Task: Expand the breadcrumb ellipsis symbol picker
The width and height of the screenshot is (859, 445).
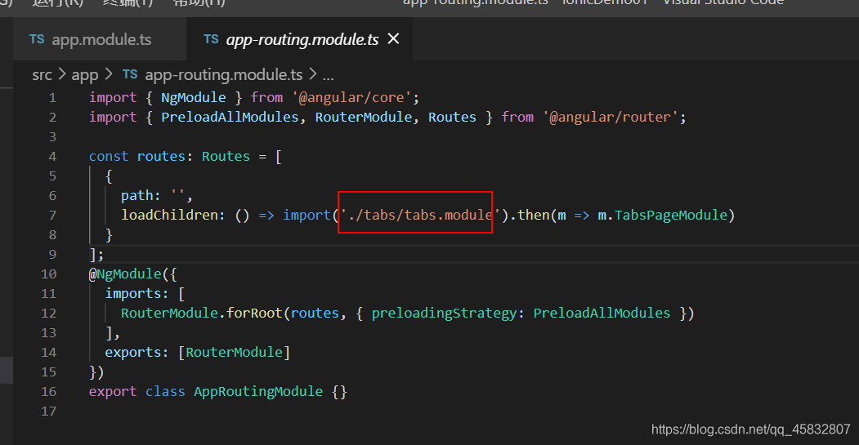Action: pyautogui.click(x=328, y=76)
